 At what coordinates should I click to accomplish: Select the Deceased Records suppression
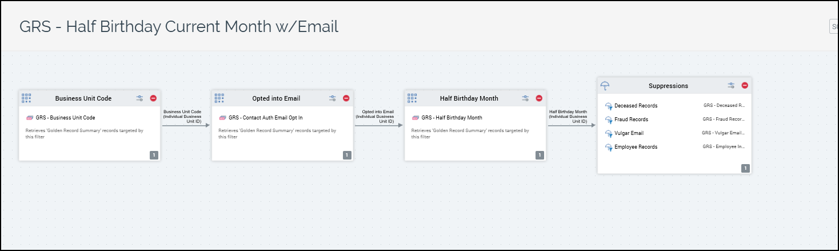click(636, 106)
